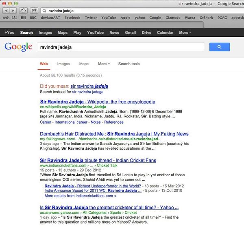Click the magnifier icon in the address bar
The image size is (244, 228).
44,11
